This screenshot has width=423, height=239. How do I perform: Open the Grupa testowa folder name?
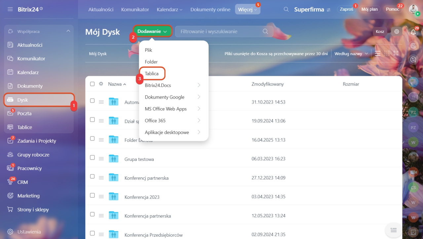(139, 159)
